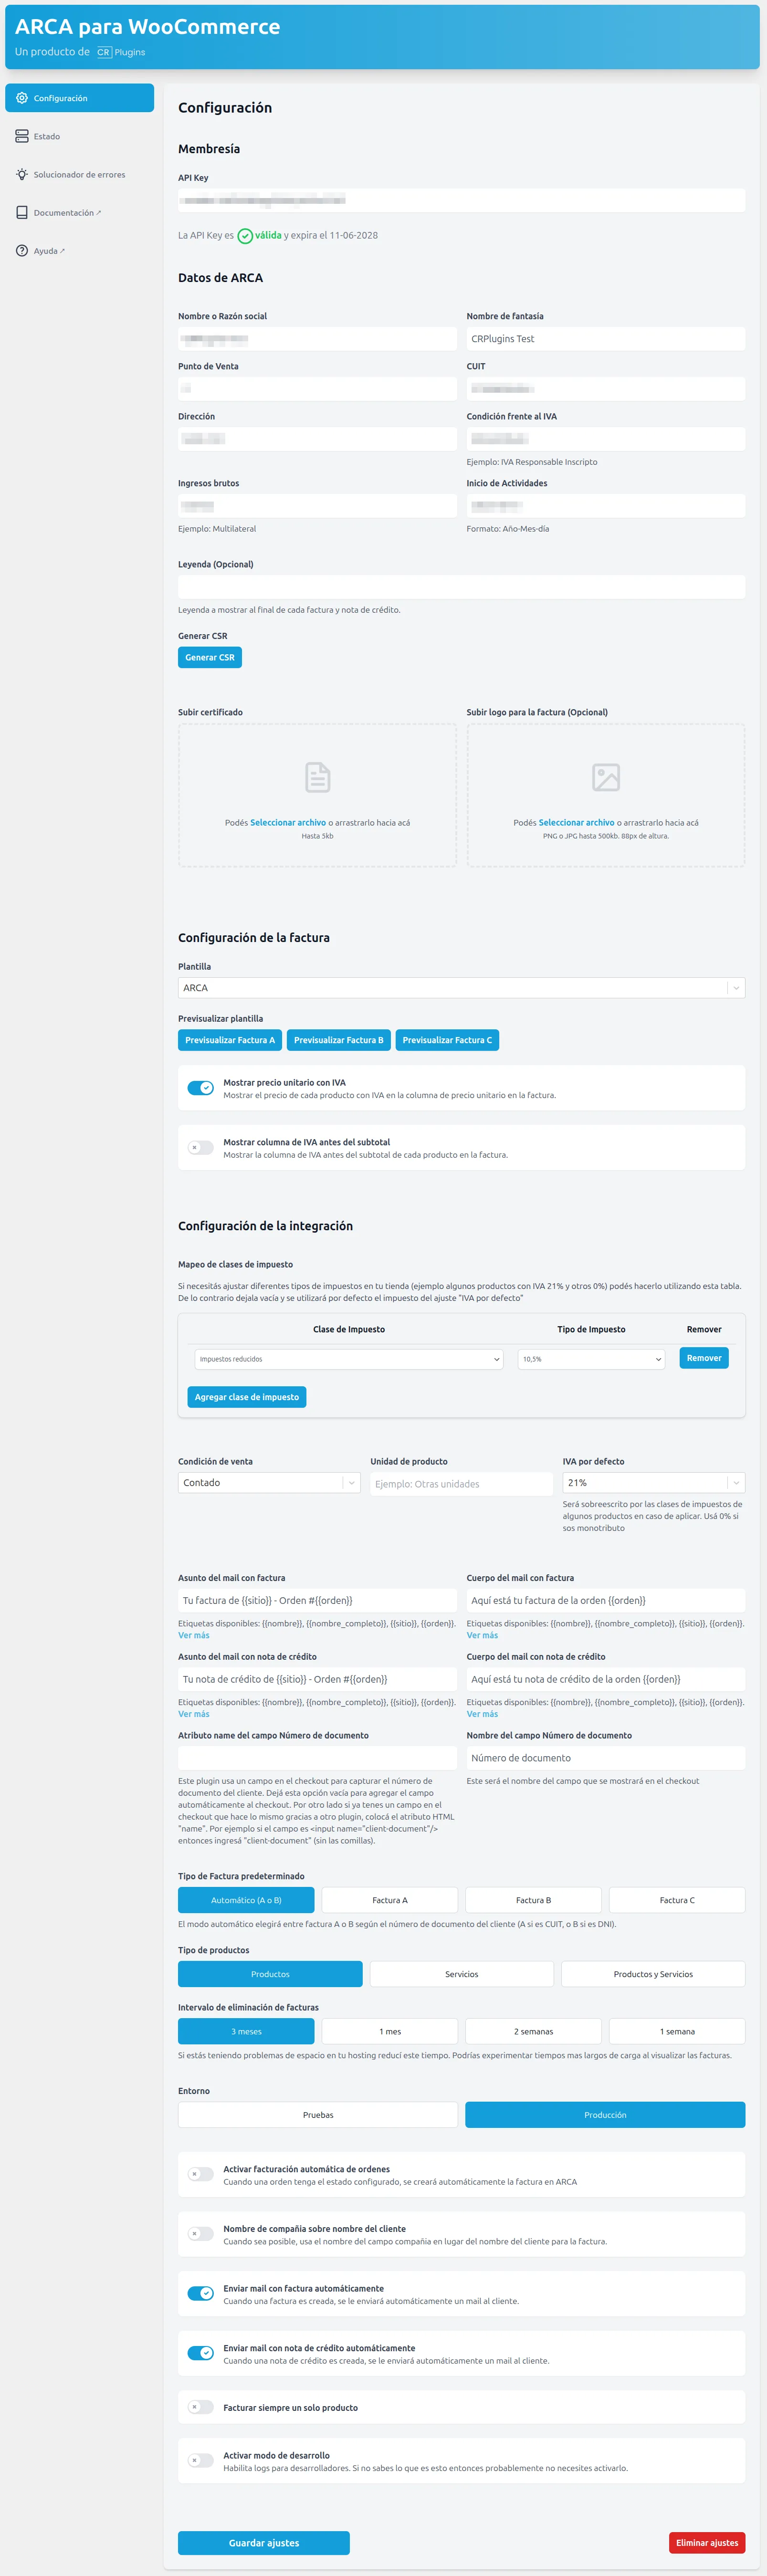Viewport: 767px width, 2576px height.
Task: Click the CR Plugins badge in header
Action: pyautogui.click(x=104, y=53)
